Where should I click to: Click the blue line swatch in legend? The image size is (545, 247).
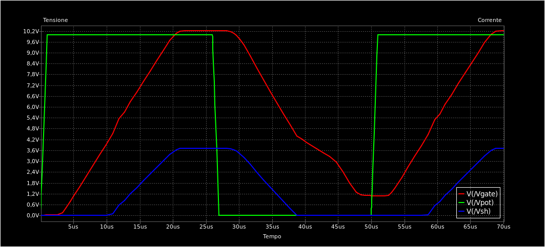pos(461,211)
